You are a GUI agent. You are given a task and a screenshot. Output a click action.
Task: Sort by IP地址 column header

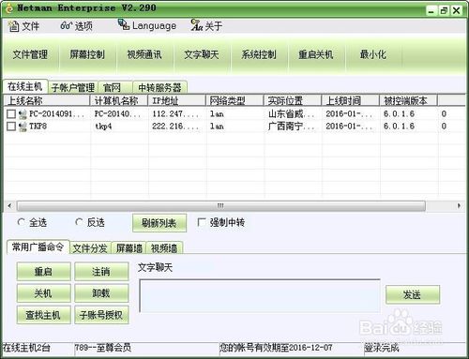[x=176, y=100]
